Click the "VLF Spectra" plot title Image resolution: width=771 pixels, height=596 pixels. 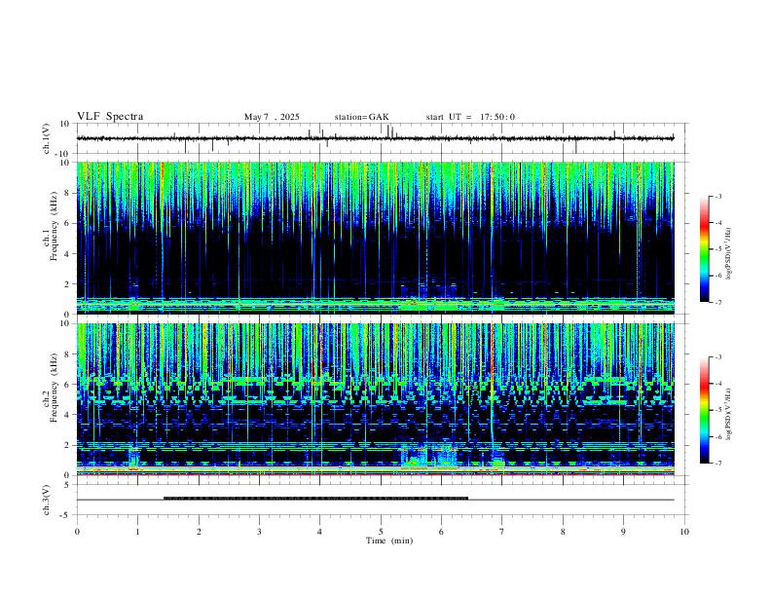coord(110,117)
